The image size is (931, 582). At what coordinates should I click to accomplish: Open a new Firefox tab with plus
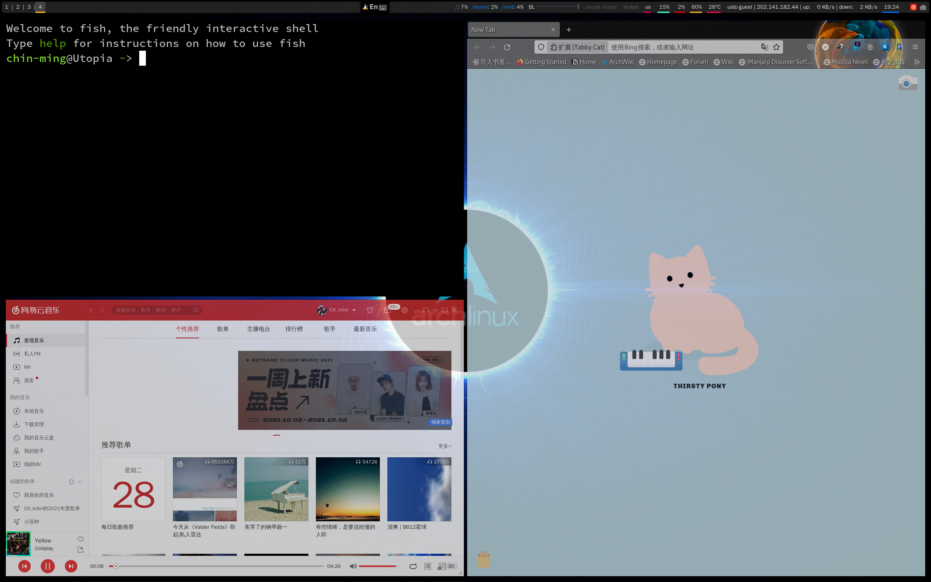569,30
